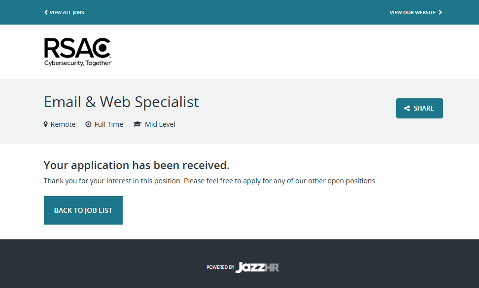The width and height of the screenshot is (479, 288).
Task: Click the graduation cap icon beside Mid Level
Action: pyautogui.click(x=137, y=124)
